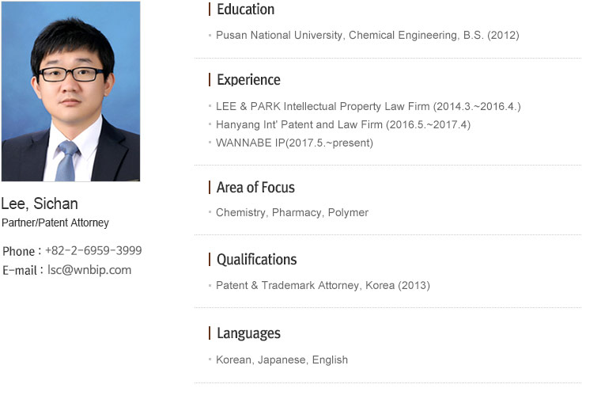
Task: Click the WANNABE IP experience entry
Action: click(x=294, y=143)
